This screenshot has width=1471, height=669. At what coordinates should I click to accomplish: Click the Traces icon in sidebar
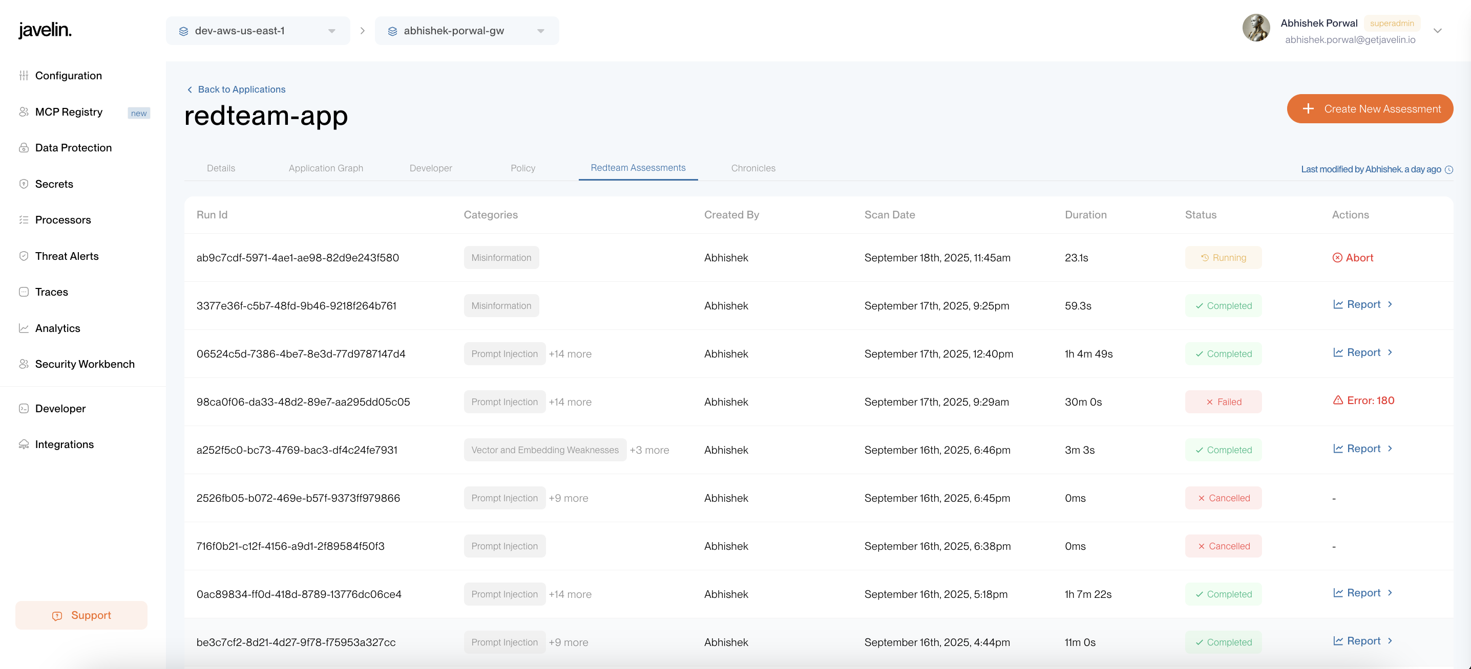[24, 292]
